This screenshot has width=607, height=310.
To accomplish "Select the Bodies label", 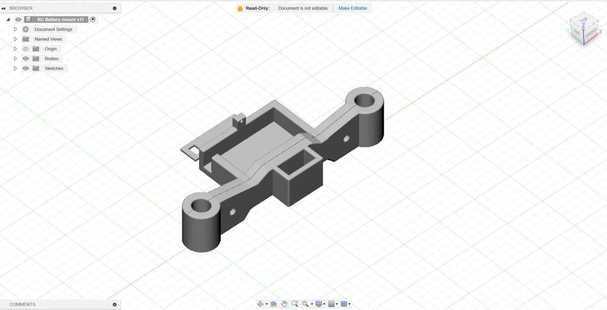I will 52,59.
